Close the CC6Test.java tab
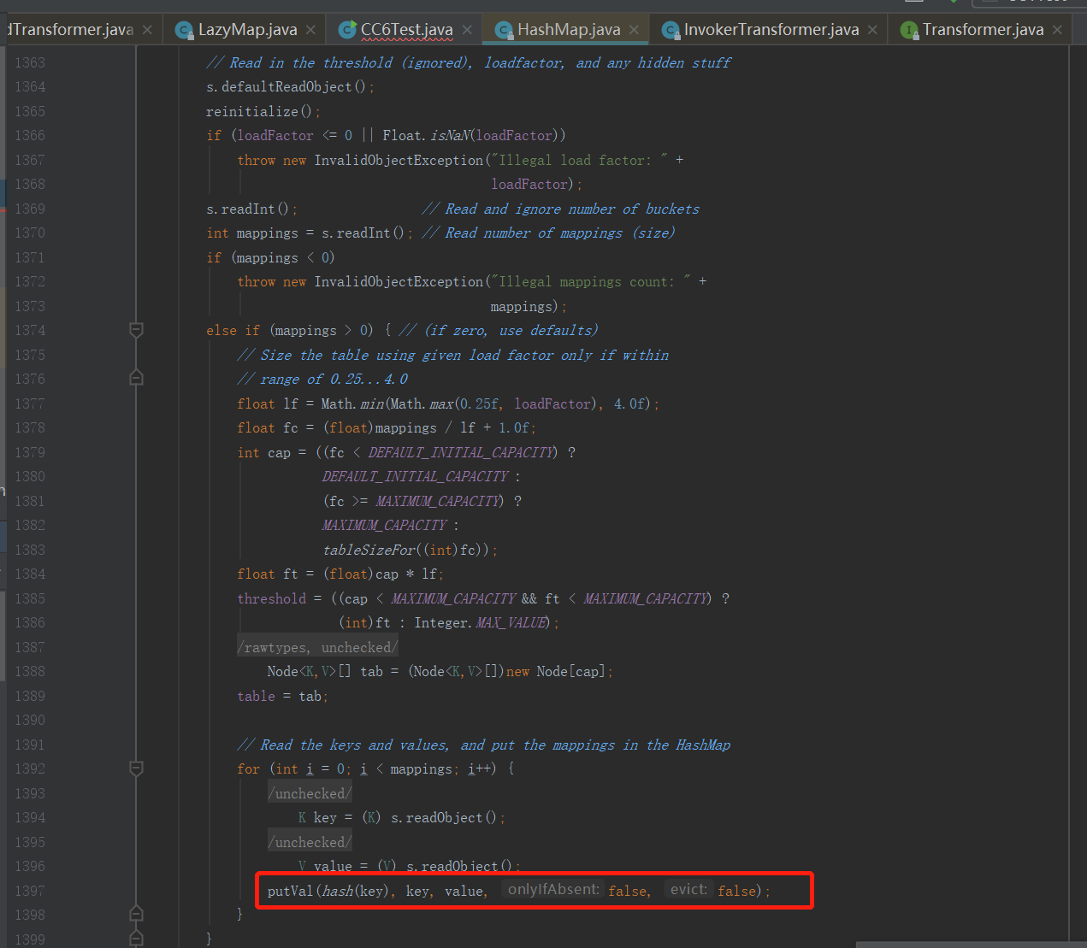Viewport: 1087px width, 948px height. (x=467, y=30)
